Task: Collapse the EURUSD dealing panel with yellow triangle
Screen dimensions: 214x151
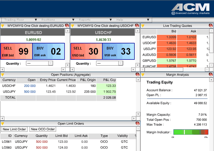Action: coord(2,26)
